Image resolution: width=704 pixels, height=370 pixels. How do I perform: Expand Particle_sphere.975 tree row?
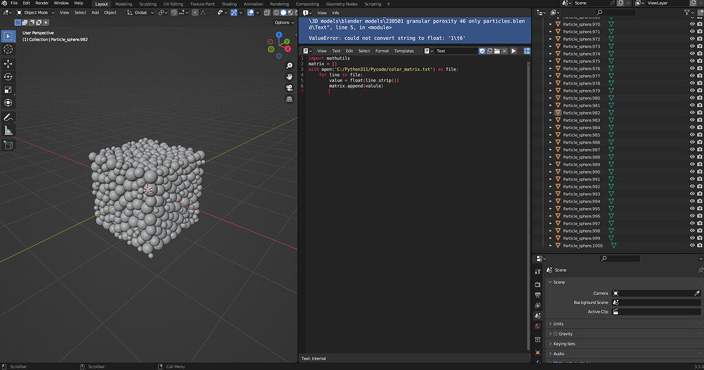coord(551,61)
